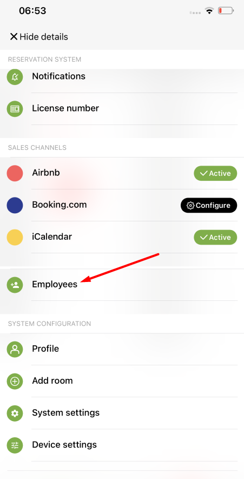Tap the Notifications bell icon

coord(15,77)
